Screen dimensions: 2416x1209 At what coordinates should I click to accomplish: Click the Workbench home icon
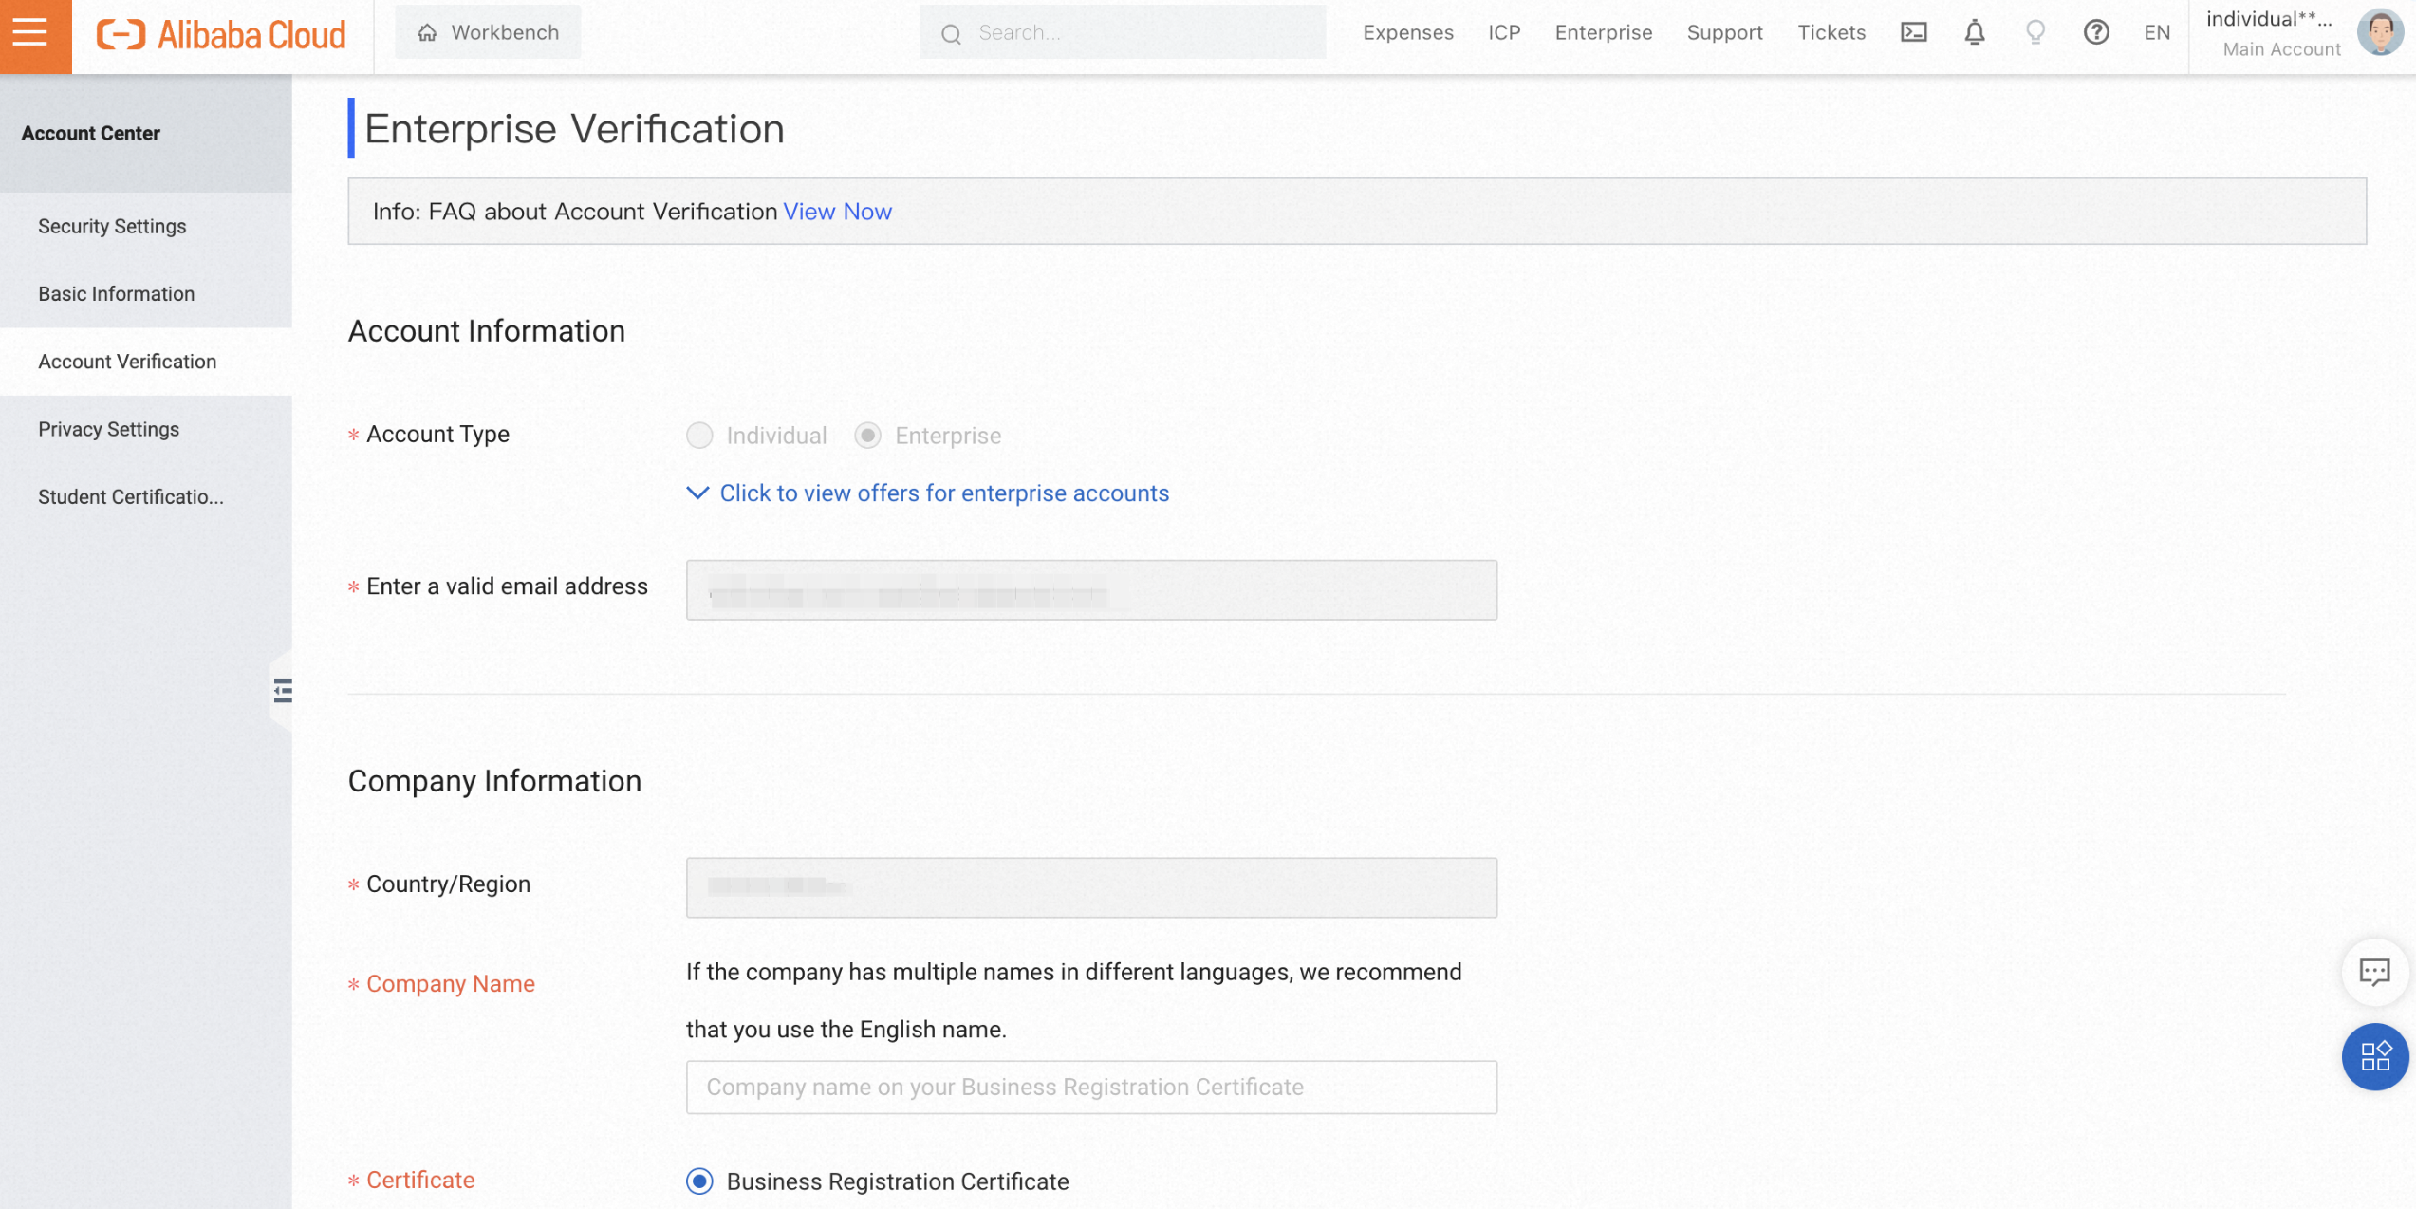tap(427, 33)
